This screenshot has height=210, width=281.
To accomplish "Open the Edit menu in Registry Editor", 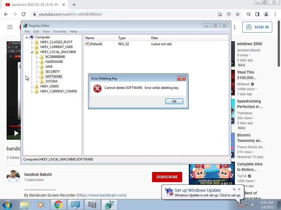I will [x=36, y=31].
